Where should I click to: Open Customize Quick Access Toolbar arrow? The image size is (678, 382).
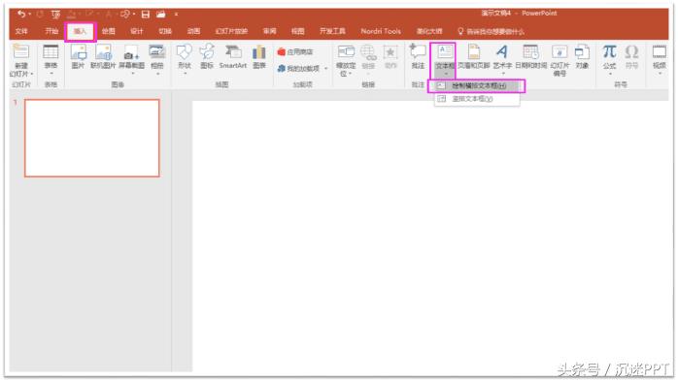(x=177, y=15)
